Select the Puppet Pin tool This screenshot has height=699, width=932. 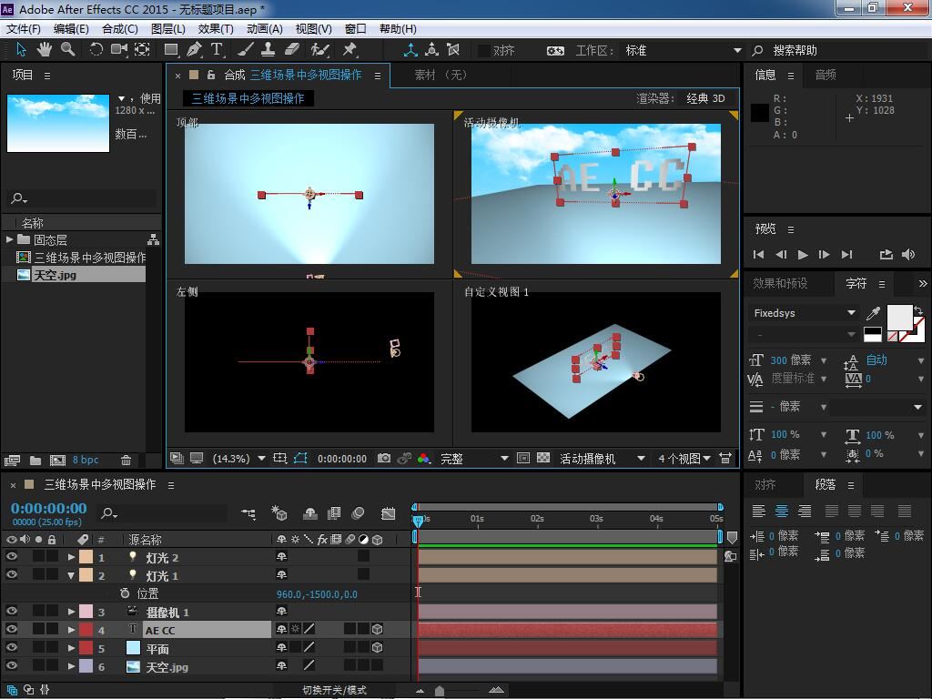[x=349, y=50]
